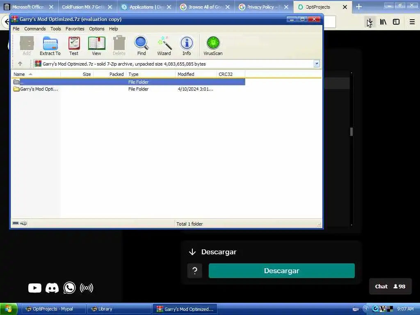Open the Find magnifier tool
Image resolution: width=420 pixels, height=315 pixels.
(x=142, y=46)
